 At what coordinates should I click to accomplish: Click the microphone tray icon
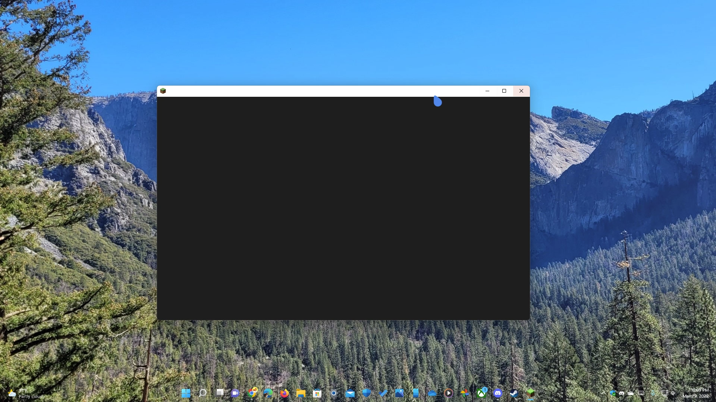coord(653,393)
